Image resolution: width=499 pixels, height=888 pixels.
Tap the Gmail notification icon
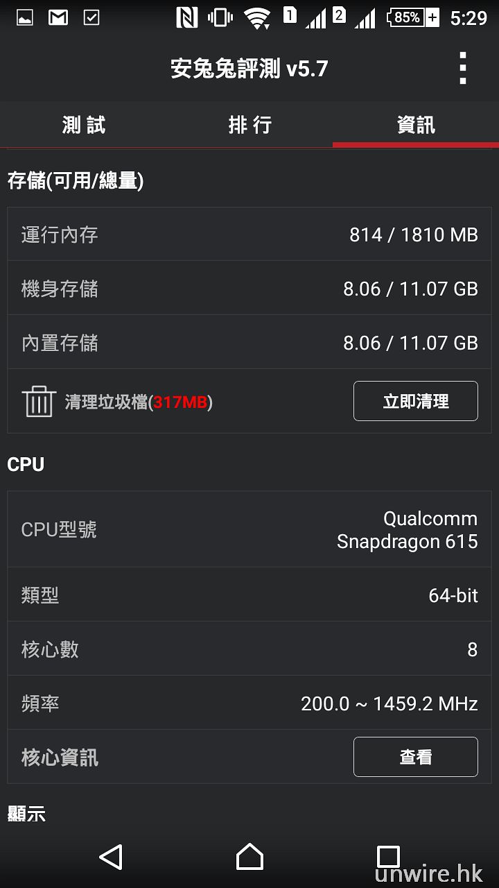point(58,17)
